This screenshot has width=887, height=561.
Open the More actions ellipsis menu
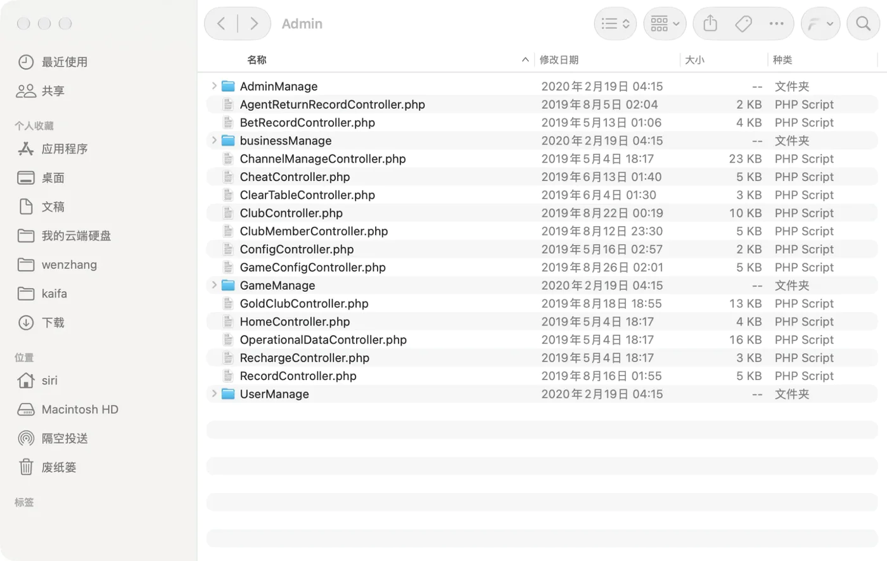776,24
